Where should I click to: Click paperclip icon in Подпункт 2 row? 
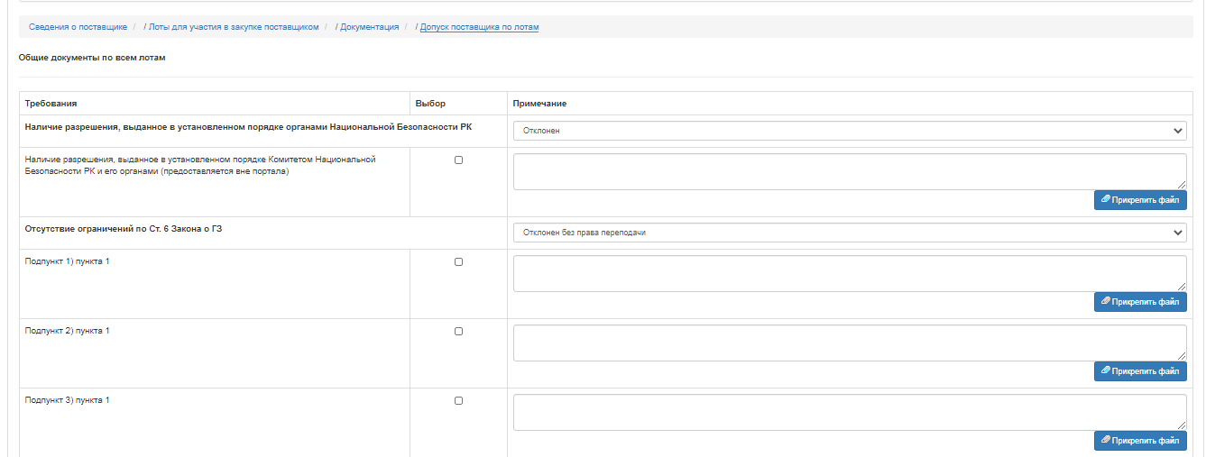(1106, 370)
